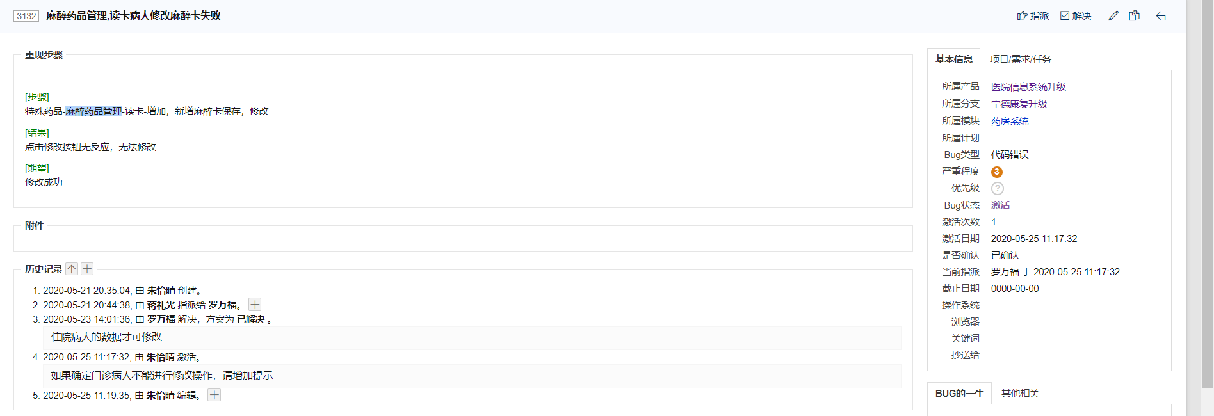Click the bug ID 3132 label
This screenshot has height=416, width=1214.
[x=26, y=16]
